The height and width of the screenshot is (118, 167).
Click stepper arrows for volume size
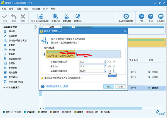click(x=106, y=66)
